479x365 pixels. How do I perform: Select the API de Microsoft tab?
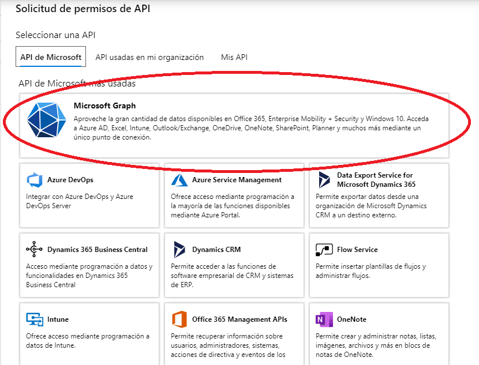(x=51, y=57)
